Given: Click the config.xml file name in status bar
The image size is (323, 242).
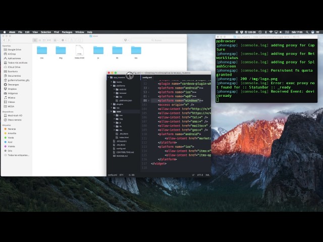Looking at the screenshot, I should [x=113, y=175].
